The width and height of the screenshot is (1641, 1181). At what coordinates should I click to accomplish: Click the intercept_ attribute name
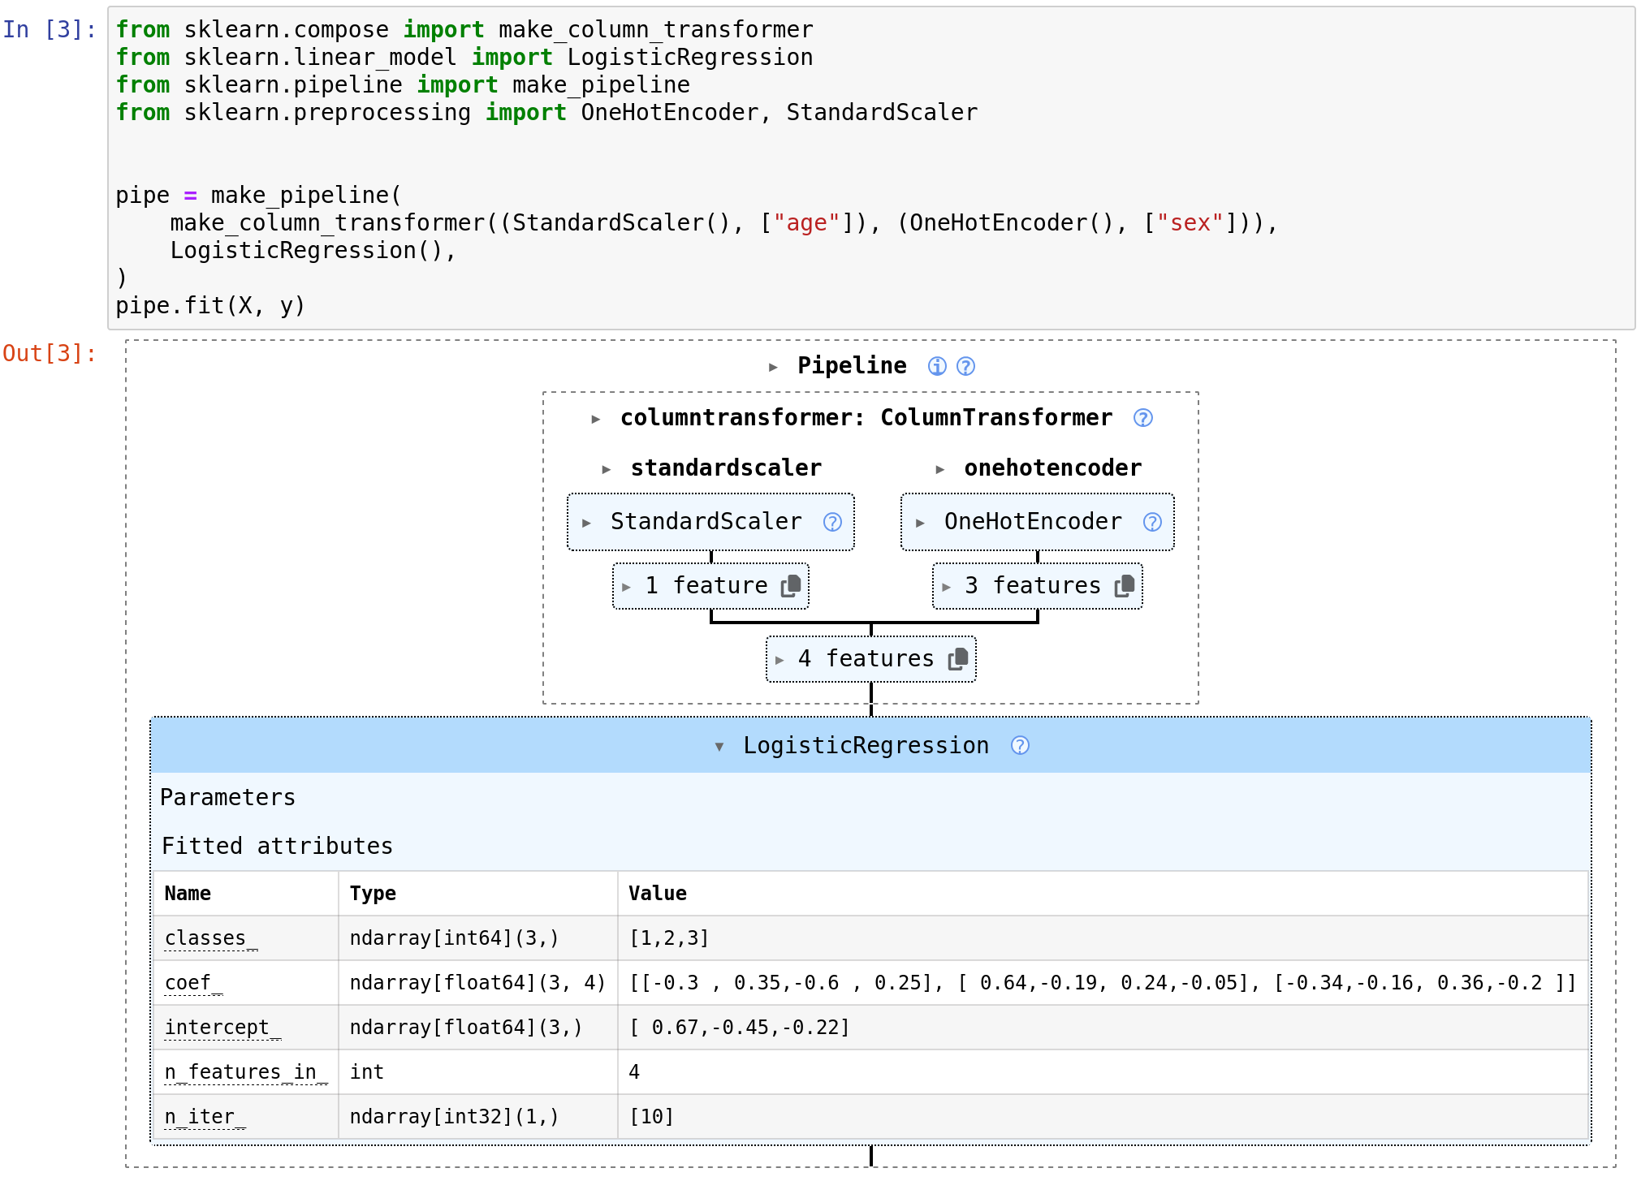click(222, 1028)
